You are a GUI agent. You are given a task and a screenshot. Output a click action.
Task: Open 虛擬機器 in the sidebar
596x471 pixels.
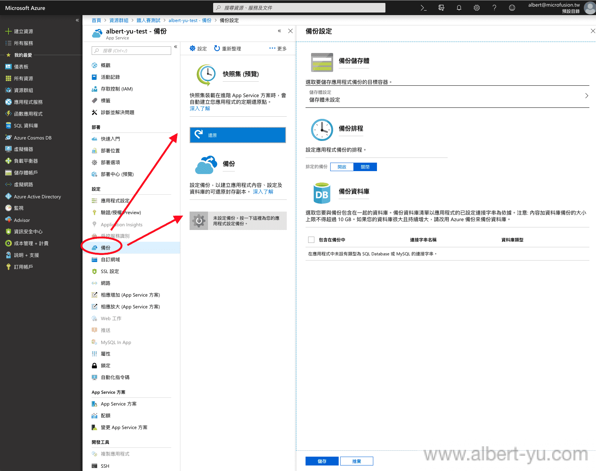[x=24, y=149]
